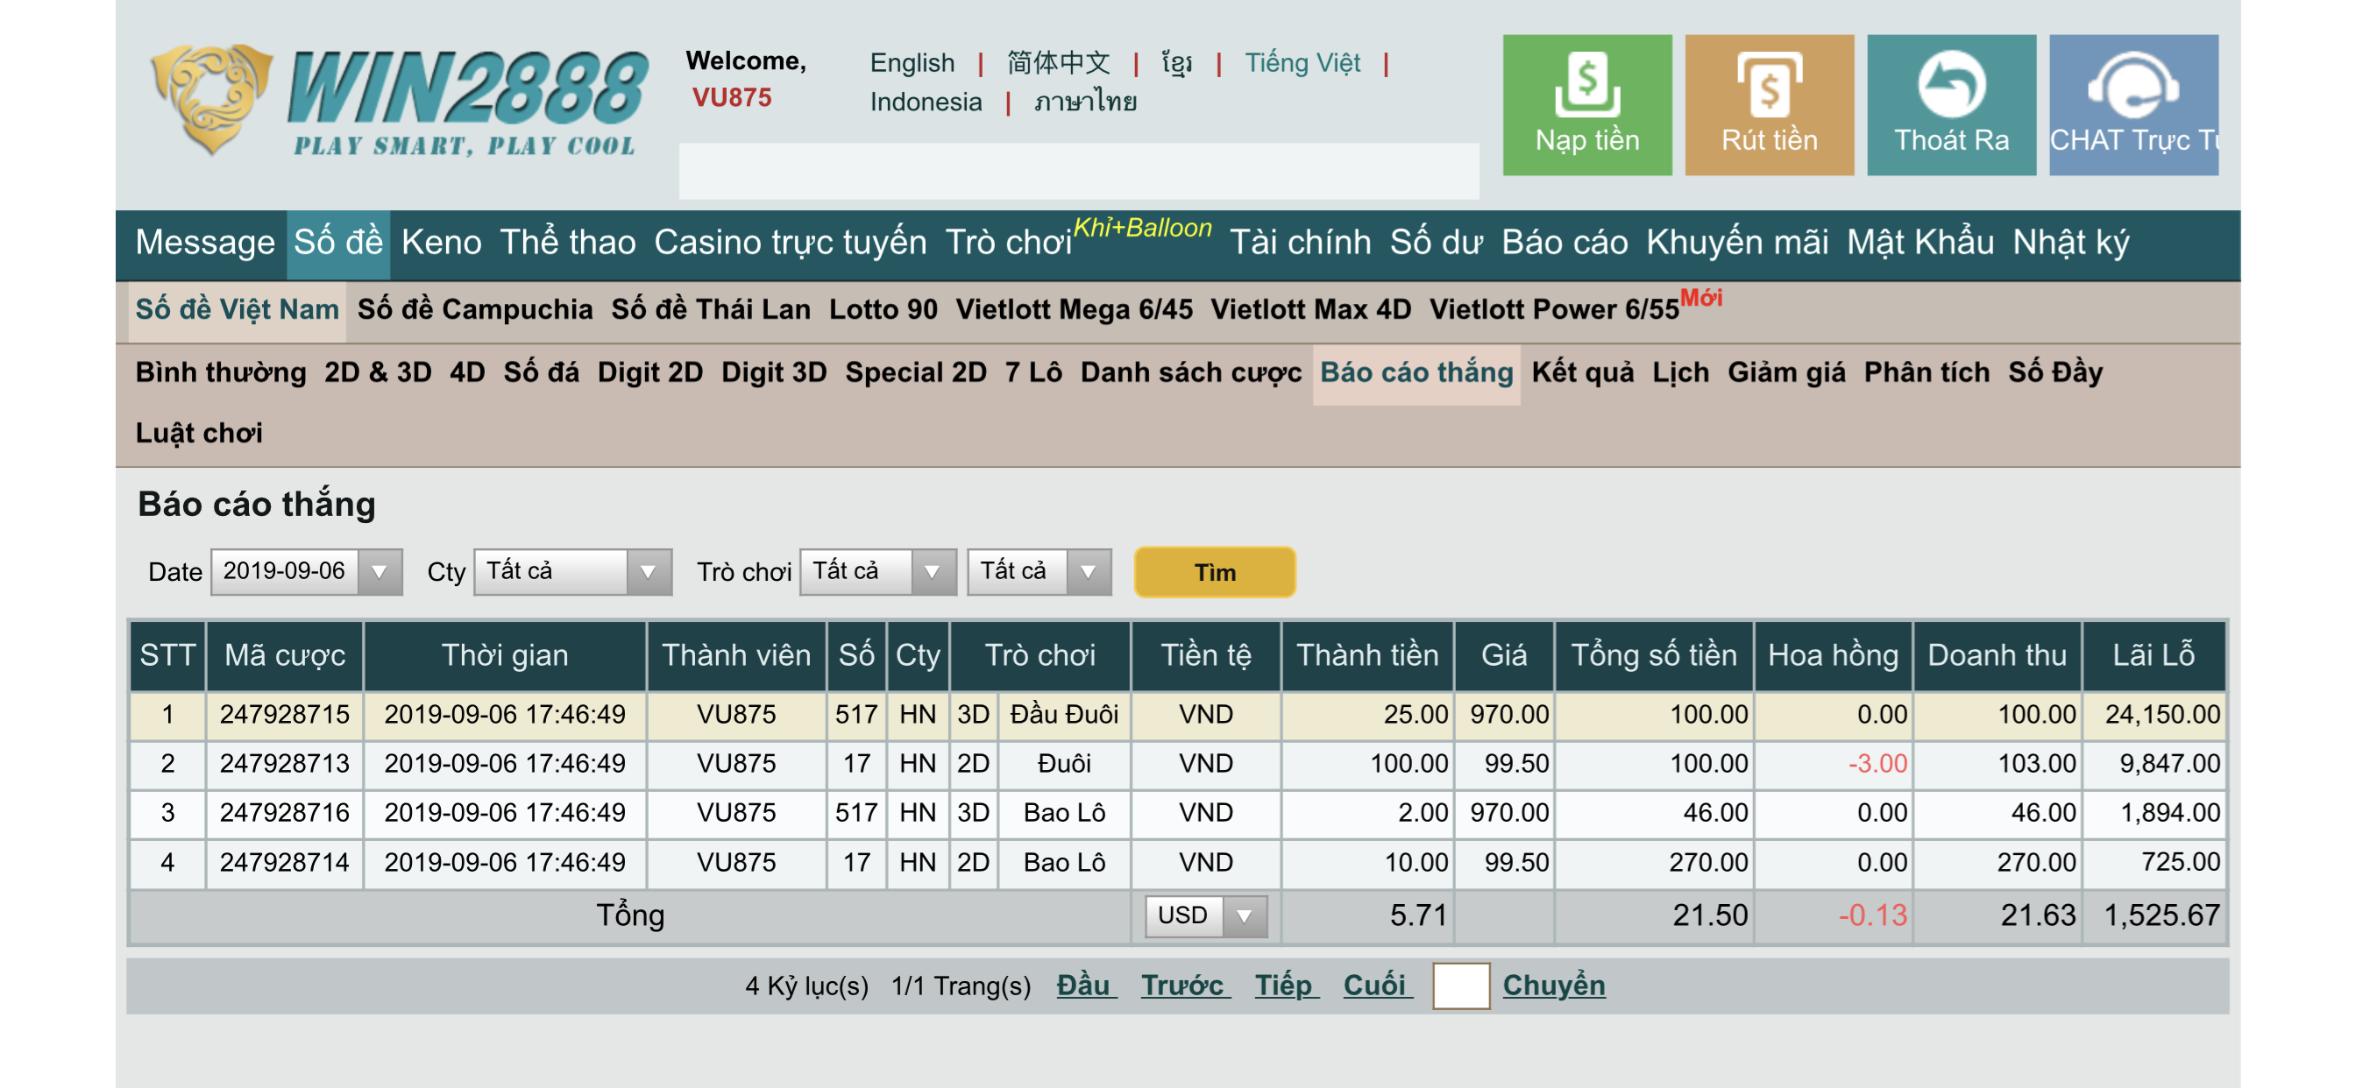The height and width of the screenshot is (1088, 2356).
Task: Open the Luật chơi sub-tab
Action: tap(198, 434)
